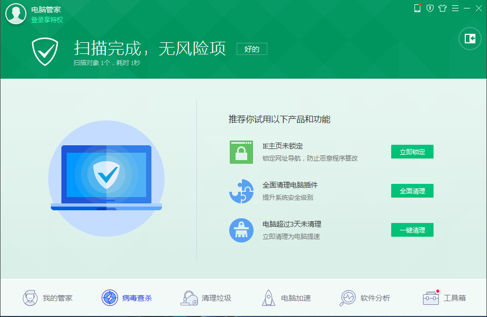This screenshot has width=487, height=317.
Task: Click the user avatar profile icon
Action: pyautogui.click(x=16, y=14)
